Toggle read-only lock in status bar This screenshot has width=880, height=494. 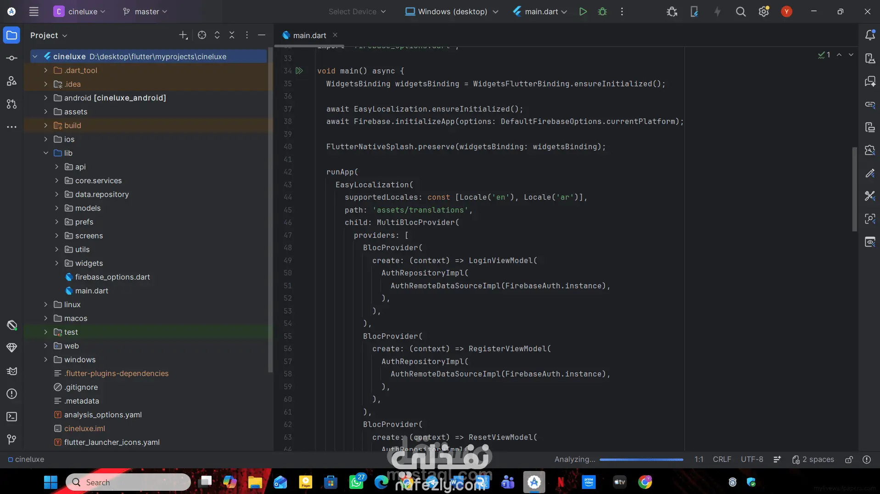tap(849, 460)
